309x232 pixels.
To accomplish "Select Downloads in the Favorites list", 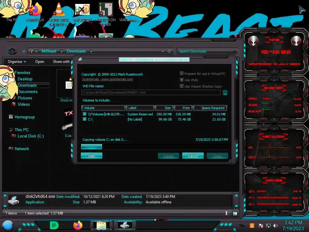I will tap(27, 85).
